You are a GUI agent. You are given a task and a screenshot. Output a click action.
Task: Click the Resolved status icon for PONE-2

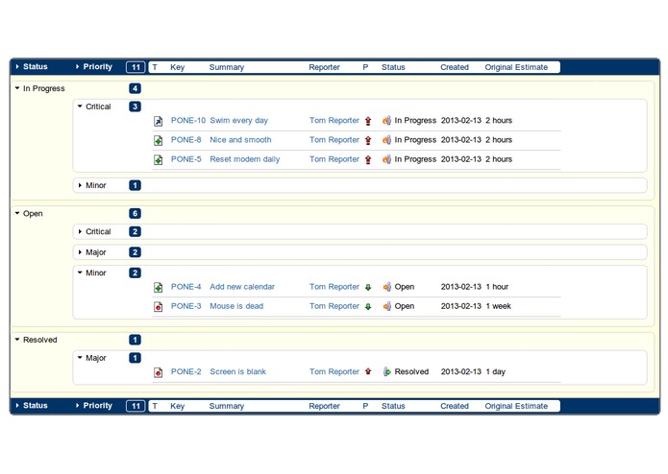click(386, 372)
